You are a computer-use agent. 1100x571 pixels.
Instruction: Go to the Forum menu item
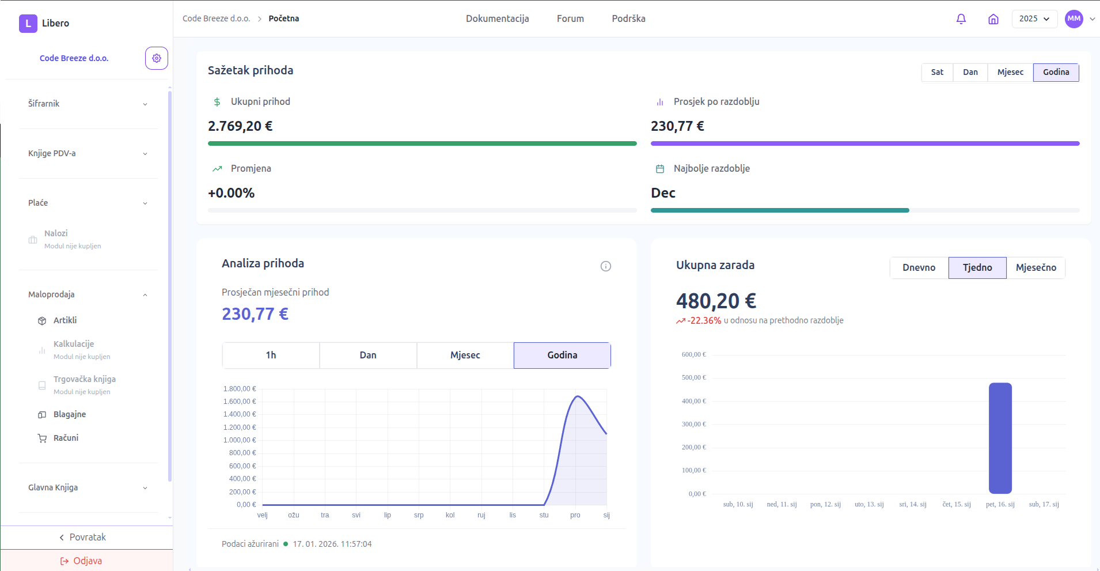570,18
